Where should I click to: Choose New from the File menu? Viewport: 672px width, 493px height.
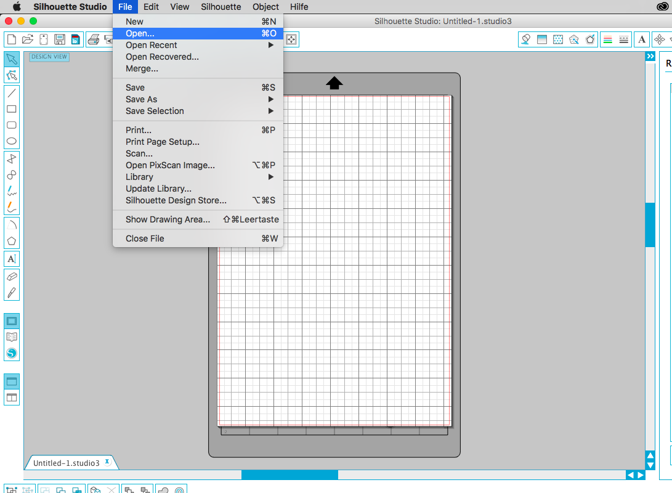coord(198,22)
